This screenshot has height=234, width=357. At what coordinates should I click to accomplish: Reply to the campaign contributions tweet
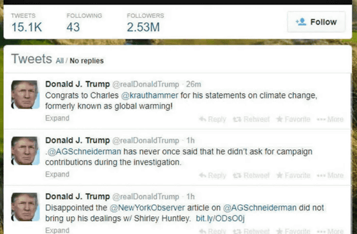[212, 175]
